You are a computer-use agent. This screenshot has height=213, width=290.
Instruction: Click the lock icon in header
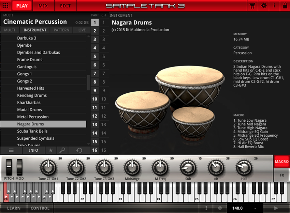click(285, 6)
